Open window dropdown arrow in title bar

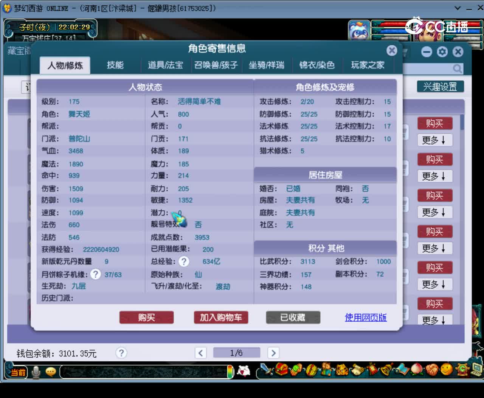click(x=458, y=8)
